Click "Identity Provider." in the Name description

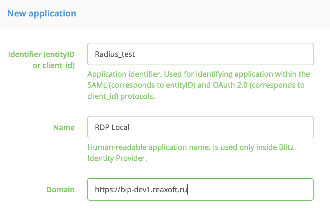pyautogui.click(x=117, y=159)
